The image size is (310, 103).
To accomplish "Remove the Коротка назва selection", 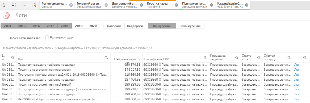I will click(x=176, y=5).
